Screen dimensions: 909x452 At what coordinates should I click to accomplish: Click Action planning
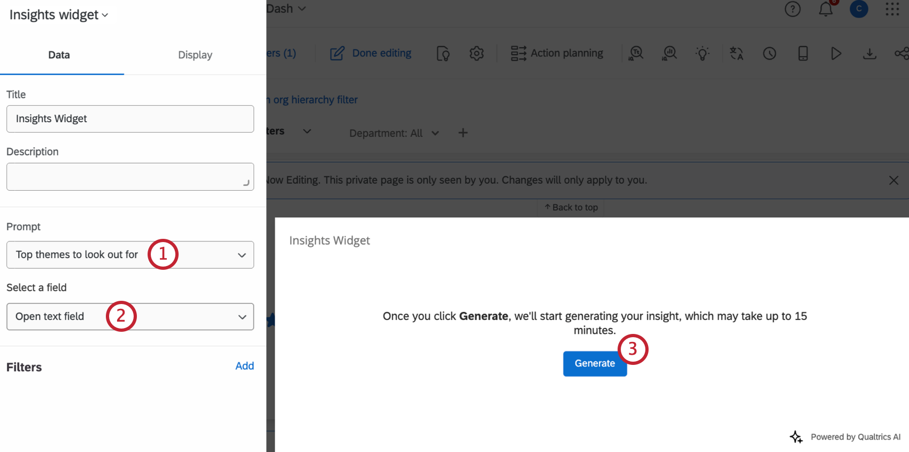point(567,53)
